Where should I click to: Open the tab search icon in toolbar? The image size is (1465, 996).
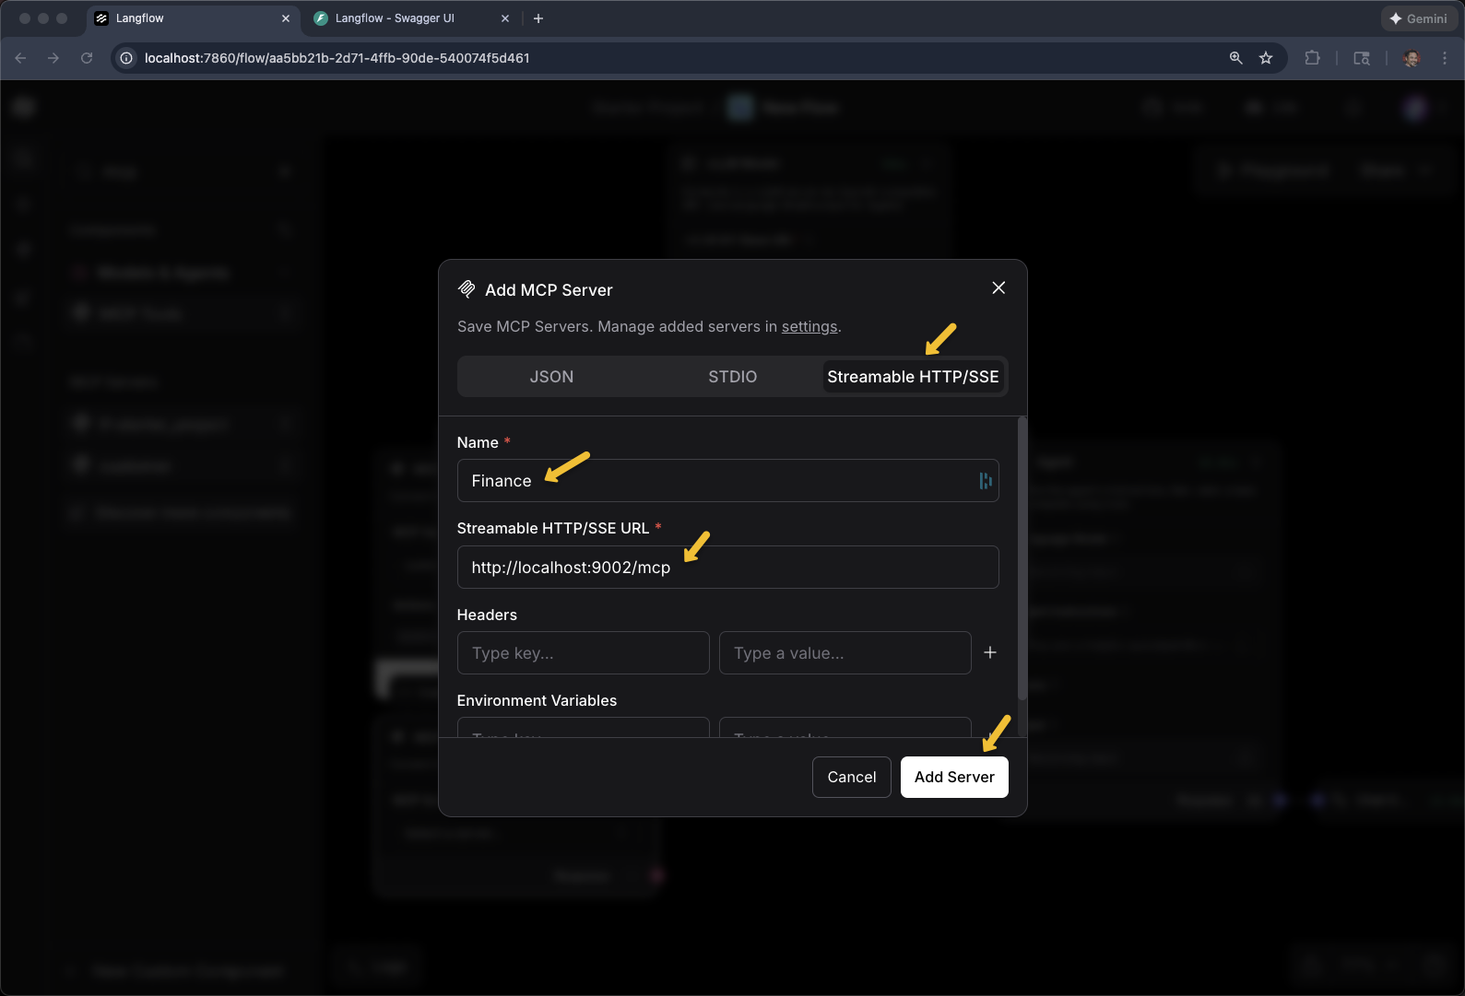click(x=1362, y=58)
